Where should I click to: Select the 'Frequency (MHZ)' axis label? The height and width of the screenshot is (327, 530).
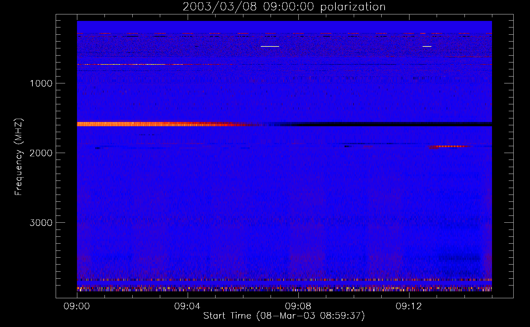tap(19, 157)
